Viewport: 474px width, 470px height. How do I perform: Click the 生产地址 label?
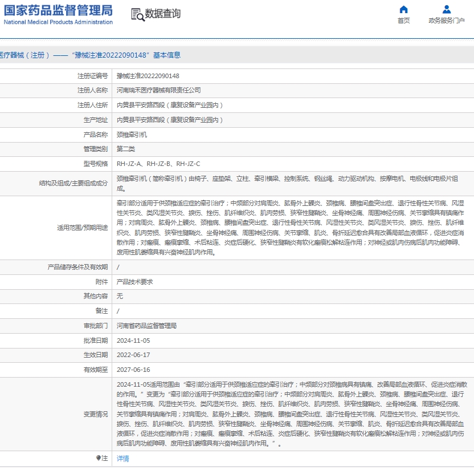(96, 120)
